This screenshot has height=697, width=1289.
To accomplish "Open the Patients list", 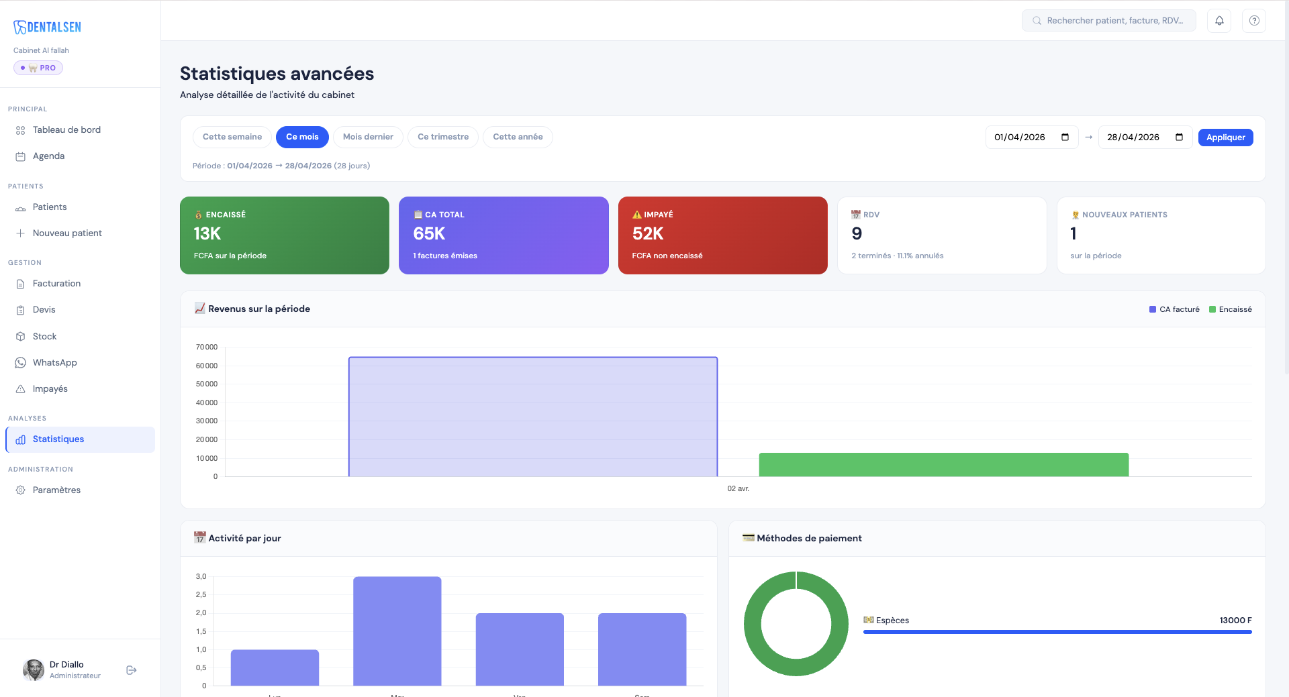I will [x=80, y=207].
